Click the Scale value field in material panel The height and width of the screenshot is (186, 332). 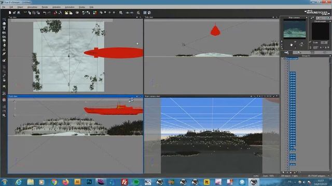click(x=324, y=42)
